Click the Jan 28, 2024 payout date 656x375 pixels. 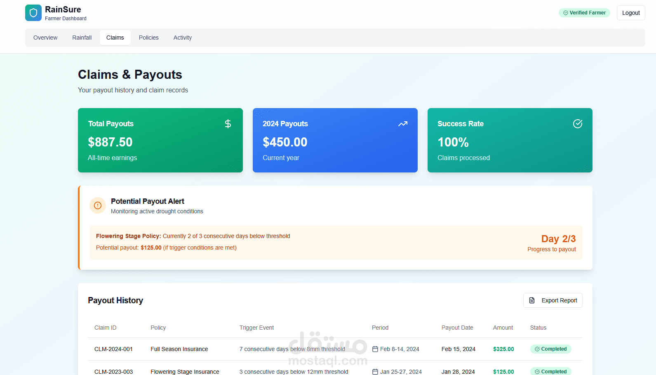click(x=458, y=372)
